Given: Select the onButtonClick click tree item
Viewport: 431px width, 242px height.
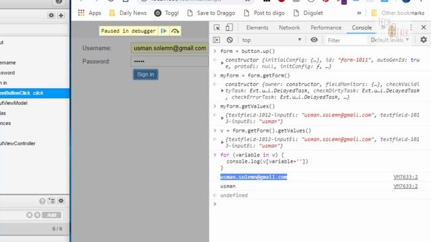Looking at the screenshot, I should [x=34, y=93].
